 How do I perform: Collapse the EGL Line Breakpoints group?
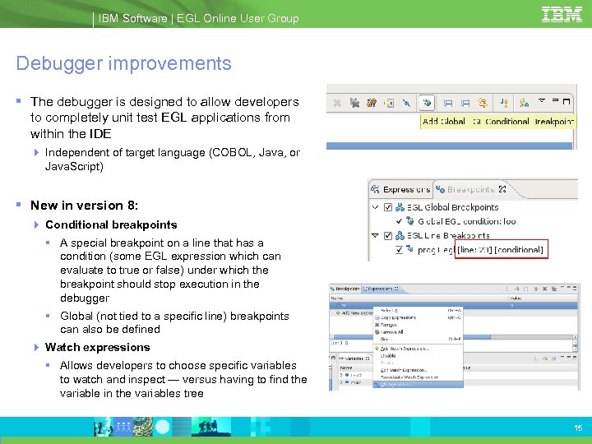[375, 236]
